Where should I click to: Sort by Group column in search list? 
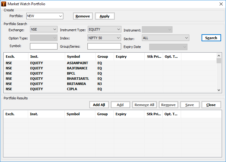105,57
